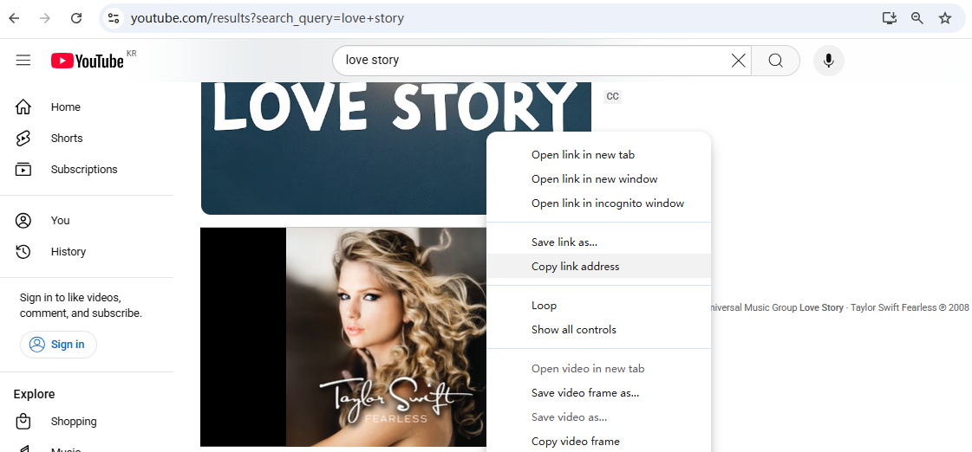972x452 pixels.
Task: Click the browser forward arrow
Action: coord(44,18)
